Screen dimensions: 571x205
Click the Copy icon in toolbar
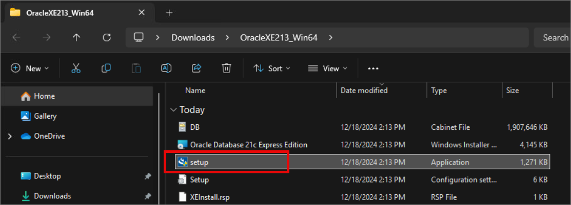106,68
